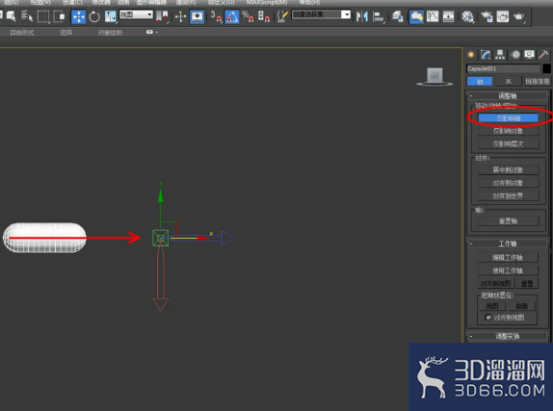Toggle the Graphite ribbon icon
553x411 pixels.
[x=416, y=16]
